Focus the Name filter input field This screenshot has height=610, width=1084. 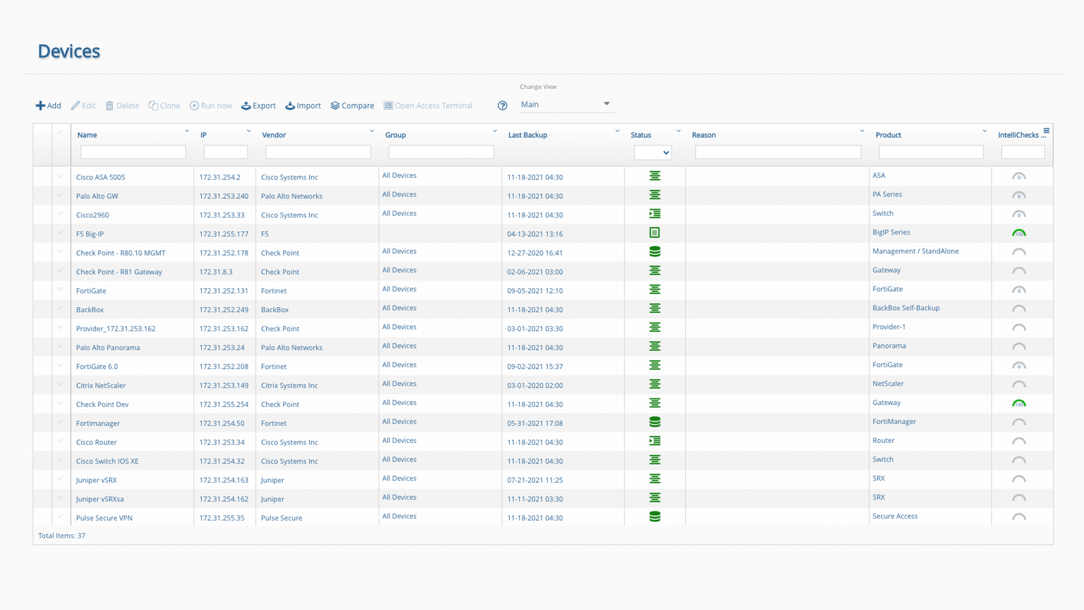tap(133, 152)
